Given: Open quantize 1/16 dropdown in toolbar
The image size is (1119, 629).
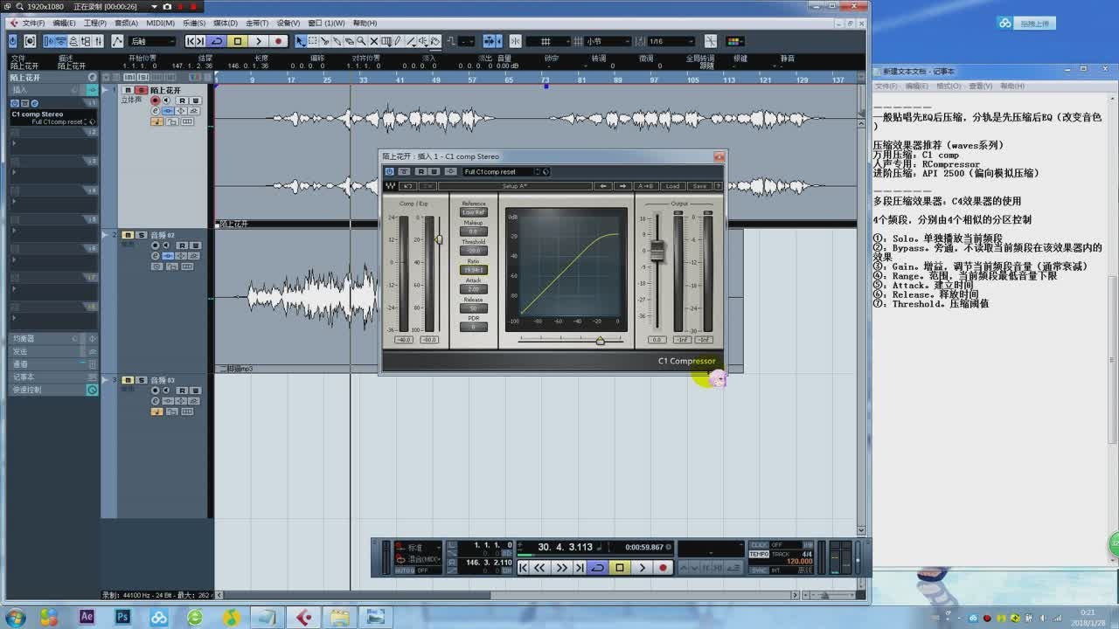Looking at the screenshot, I should click(671, 41).
